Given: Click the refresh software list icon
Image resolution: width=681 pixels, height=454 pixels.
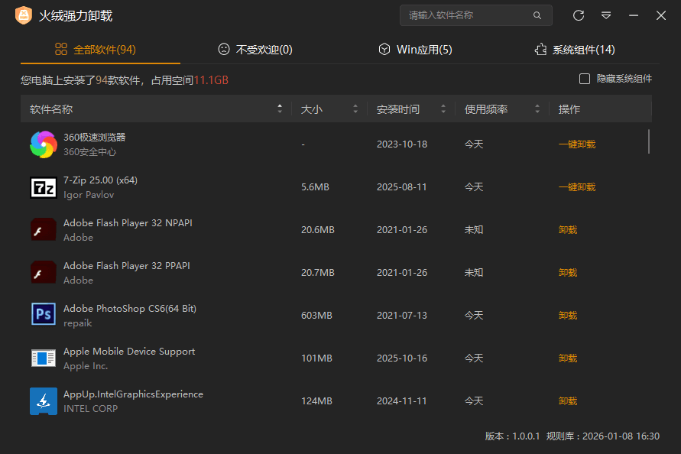Looking at the screenshot, I should (x=579, y=15).
